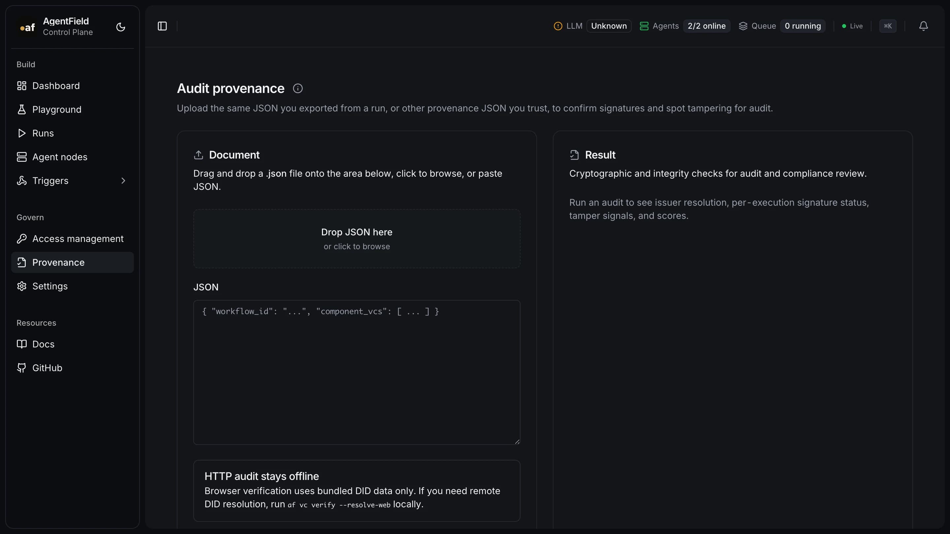This screenshot has width=950, height=534.
Task: Toggle the dark mode moon icon
Action: tap(121, 27)
